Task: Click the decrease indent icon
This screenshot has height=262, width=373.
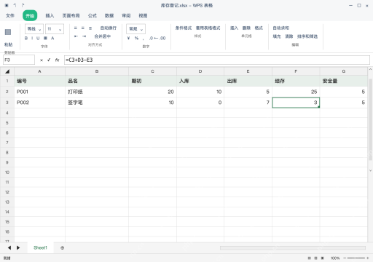Action: pyautogui.click(x=76, y=36)
